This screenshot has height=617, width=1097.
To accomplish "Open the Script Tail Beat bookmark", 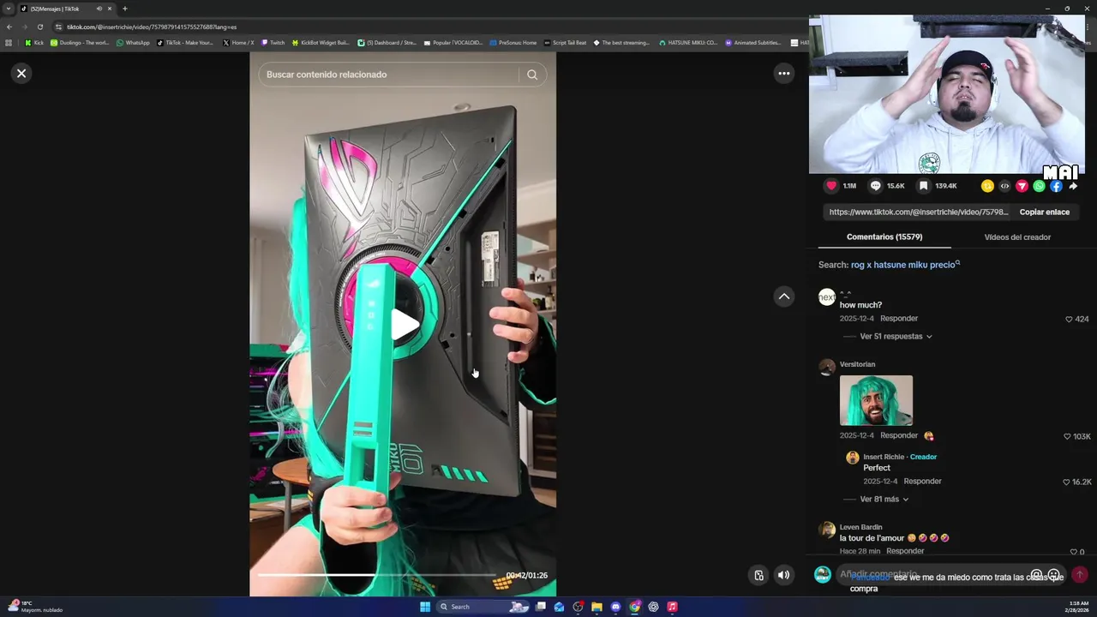I will (566, 43).
